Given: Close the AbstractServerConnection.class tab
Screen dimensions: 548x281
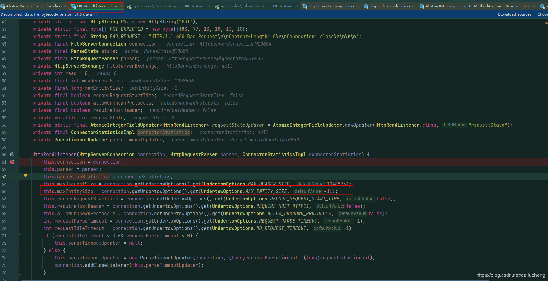Looking at the screenshot, I should (x=65, y=6).
